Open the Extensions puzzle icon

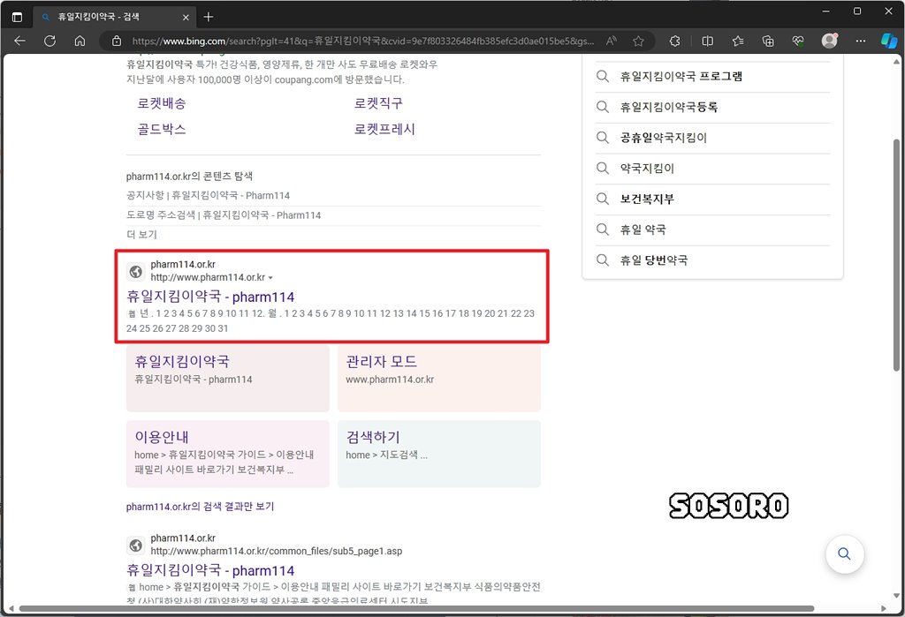[x=674, y=41]
